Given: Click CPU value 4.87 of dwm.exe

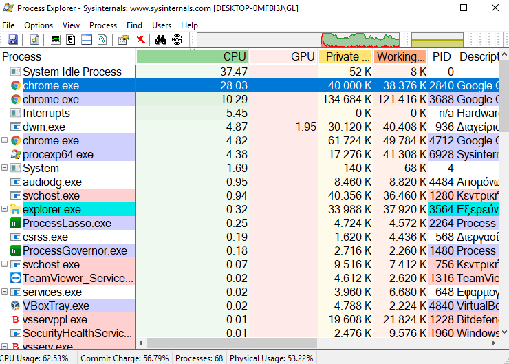Looking at the screenshot, I should click(x=237, y=127).
